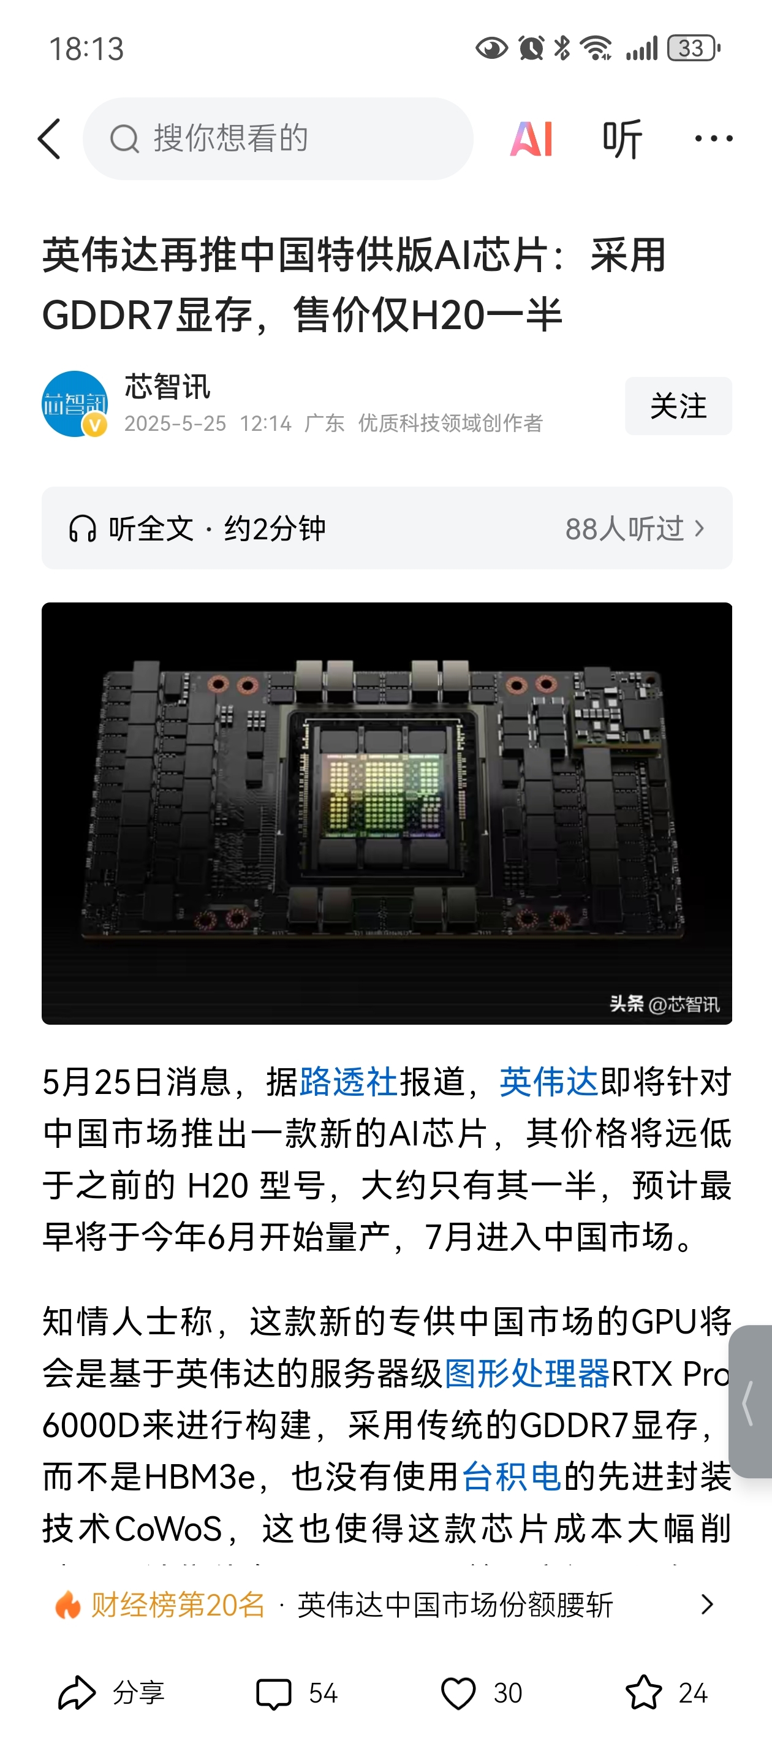View the GPU chip image
This screenshot has width=772, height=1743.
[x=387, y=813]
